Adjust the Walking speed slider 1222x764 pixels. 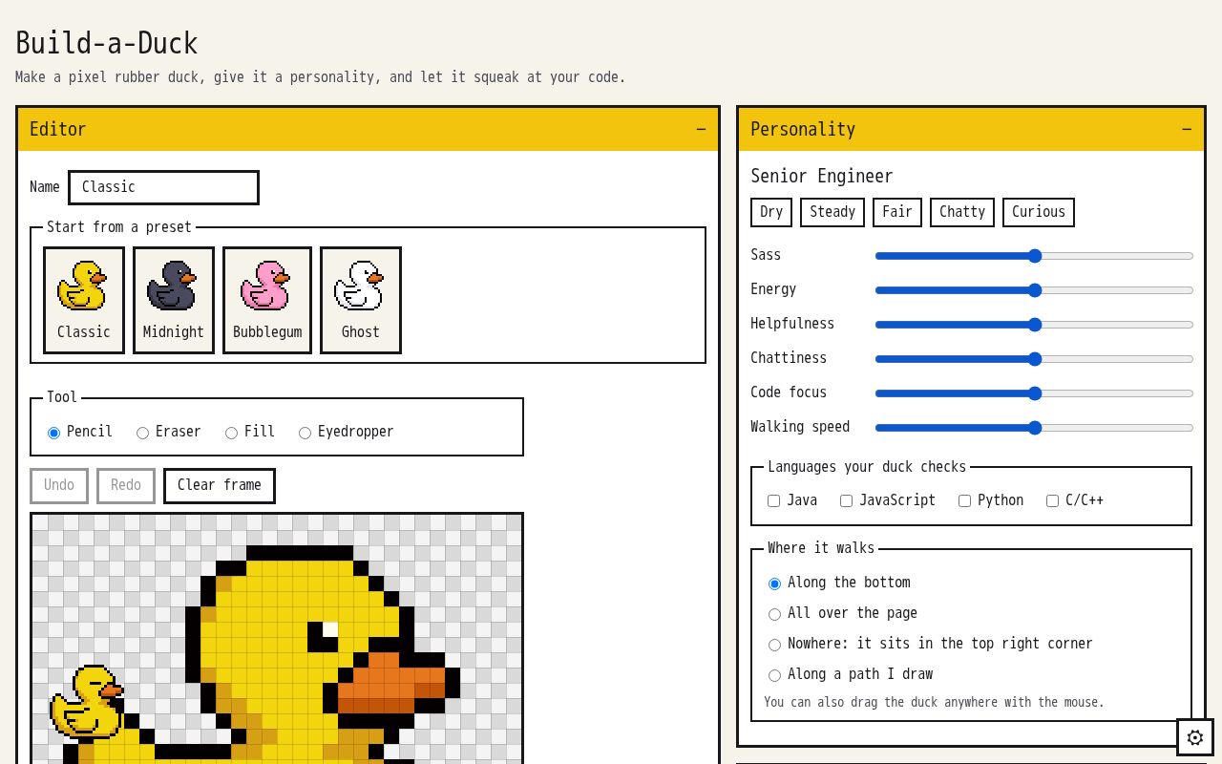[1035, 428]
